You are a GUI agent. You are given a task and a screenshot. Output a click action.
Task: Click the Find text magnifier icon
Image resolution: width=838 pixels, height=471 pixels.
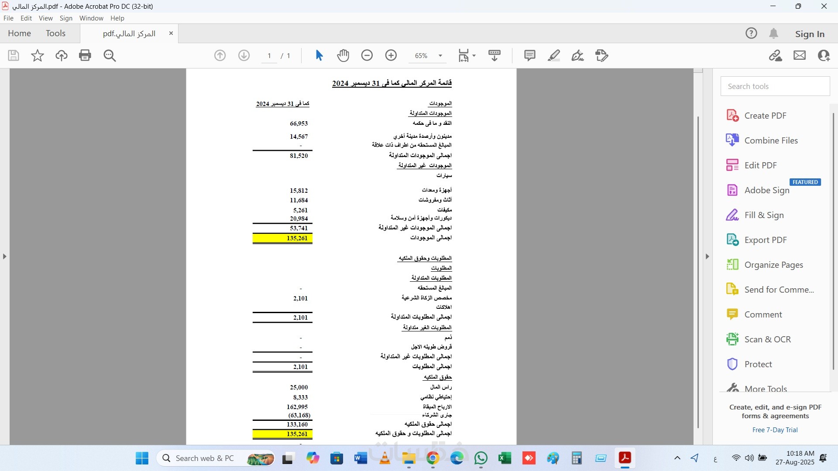pos(110,55)
